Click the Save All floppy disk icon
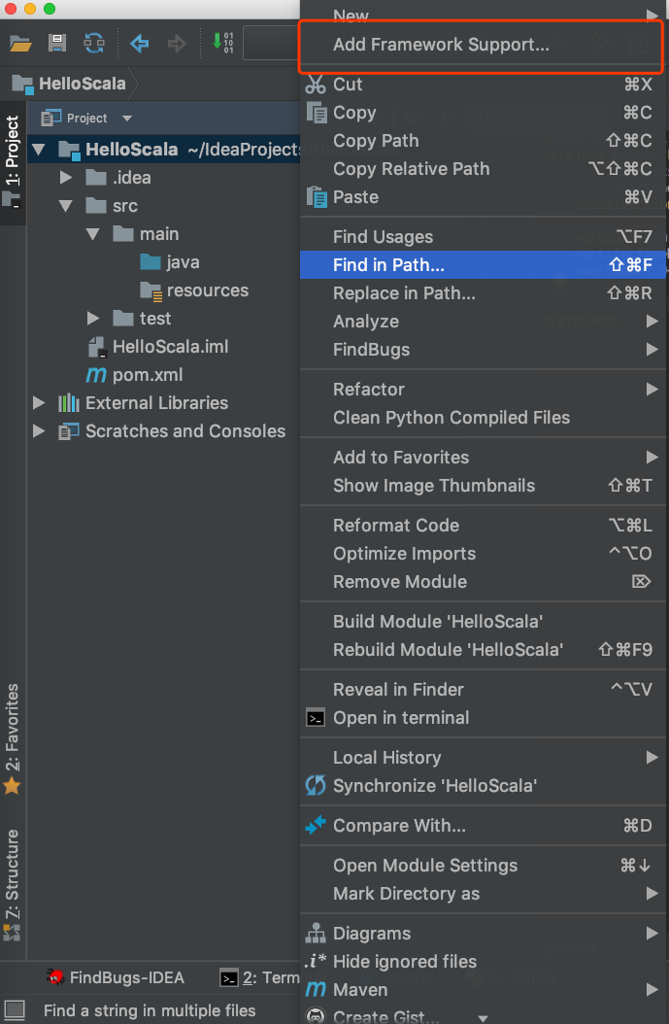 [x=57, y=44]
